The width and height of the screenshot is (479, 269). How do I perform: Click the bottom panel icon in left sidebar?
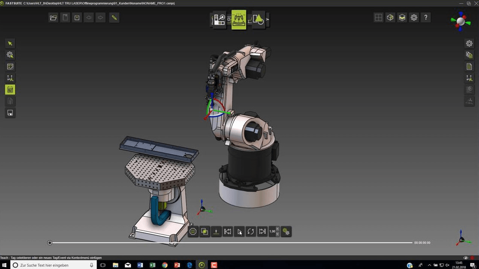coord(10,113)
